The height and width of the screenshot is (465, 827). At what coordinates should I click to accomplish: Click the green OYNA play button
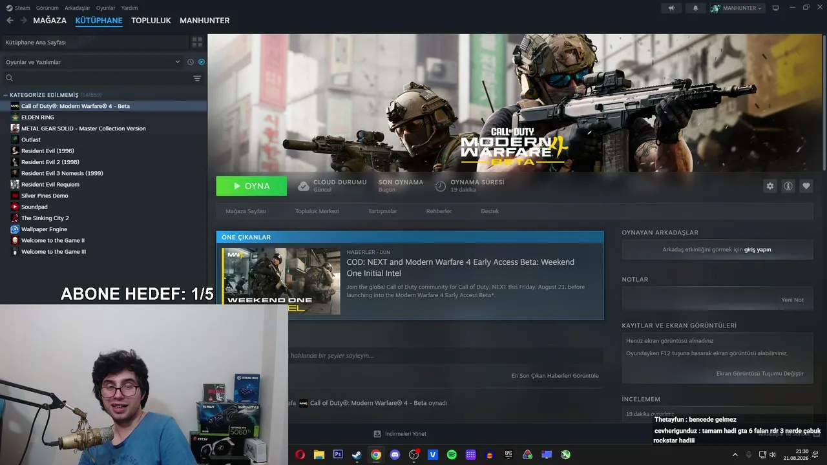pyautogui.click(x=251, y=186)
